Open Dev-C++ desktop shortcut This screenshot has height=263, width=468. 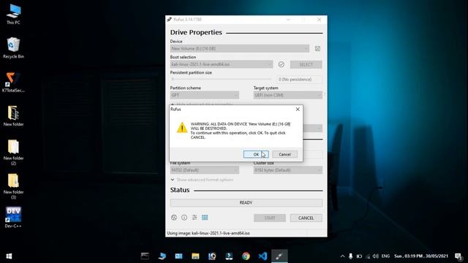13,218
